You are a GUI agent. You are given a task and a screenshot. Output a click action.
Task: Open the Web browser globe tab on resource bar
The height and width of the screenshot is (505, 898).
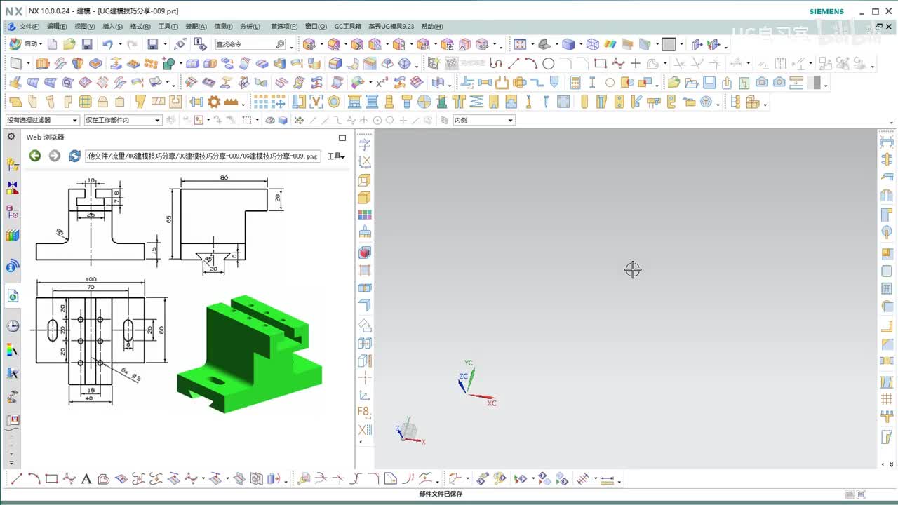(13, 297)
